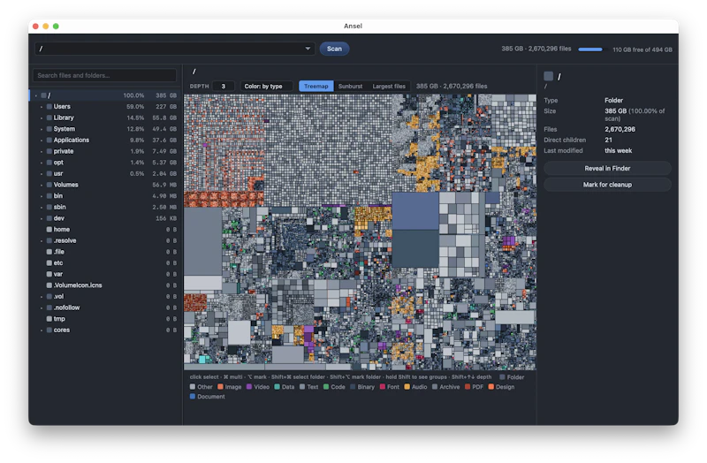707x463 pixels.
Task: Click the etc file icon in tree
Action: (x=49, y=262)
